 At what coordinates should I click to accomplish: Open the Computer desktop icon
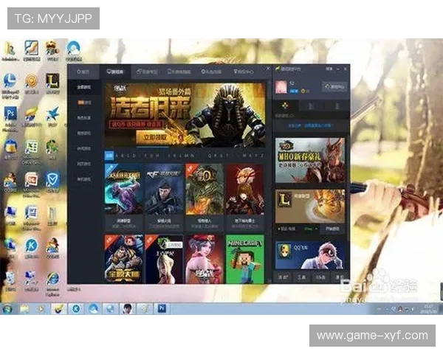10,212
